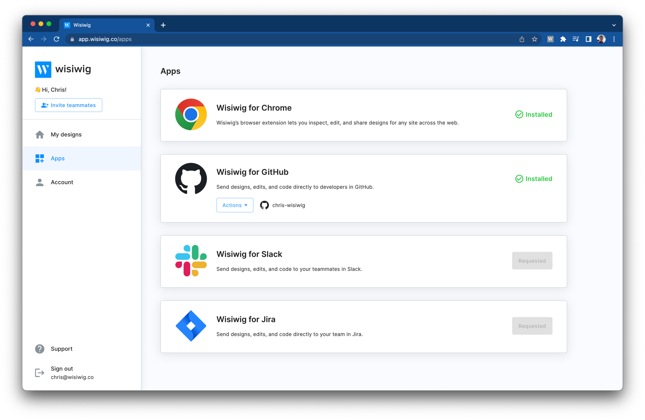Click the GitHub logo on GitHub card
645x420 pixels.
click(x=191, y=179)
